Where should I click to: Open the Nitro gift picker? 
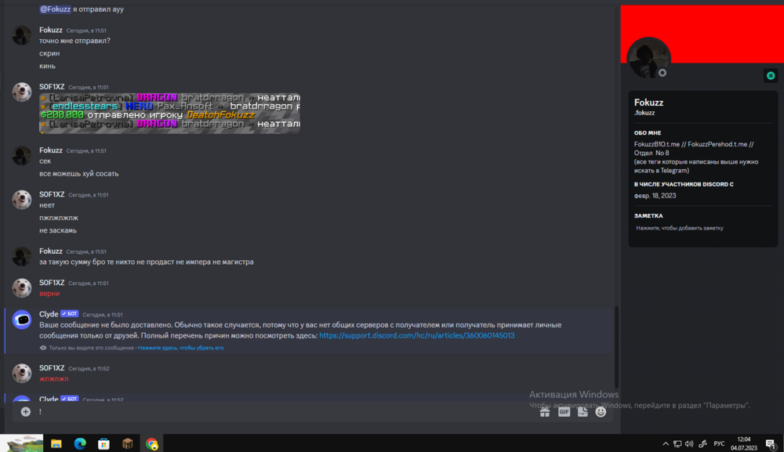pyautogui.click(x=545, y=412)
